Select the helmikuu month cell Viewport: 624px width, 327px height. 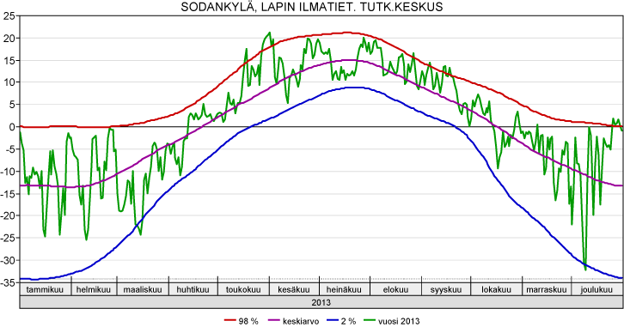coord(94,289)
